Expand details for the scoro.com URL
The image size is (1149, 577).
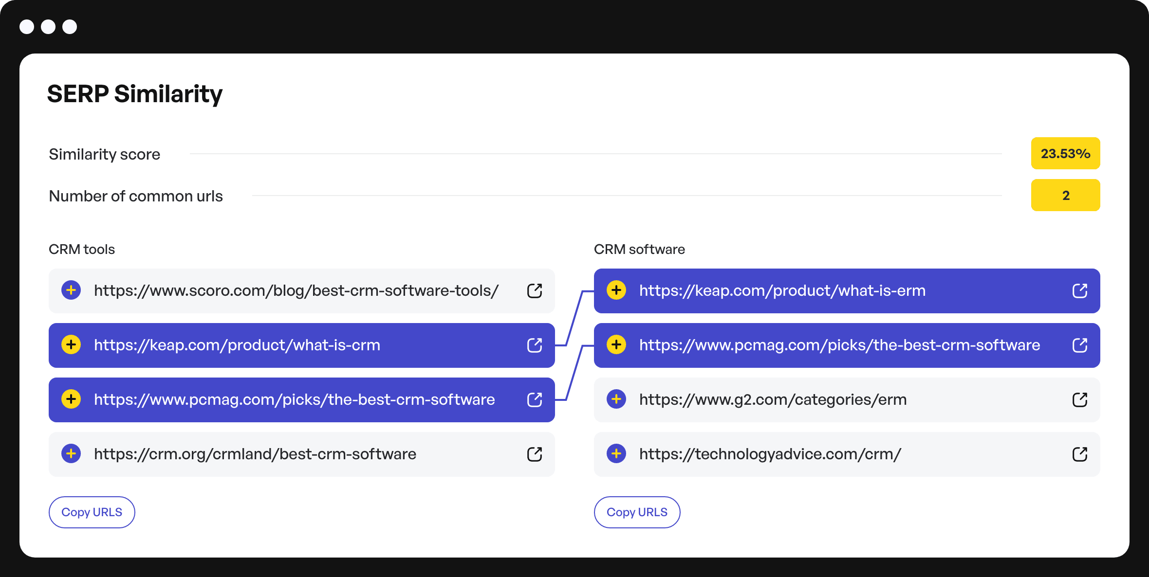coord(72,290)
